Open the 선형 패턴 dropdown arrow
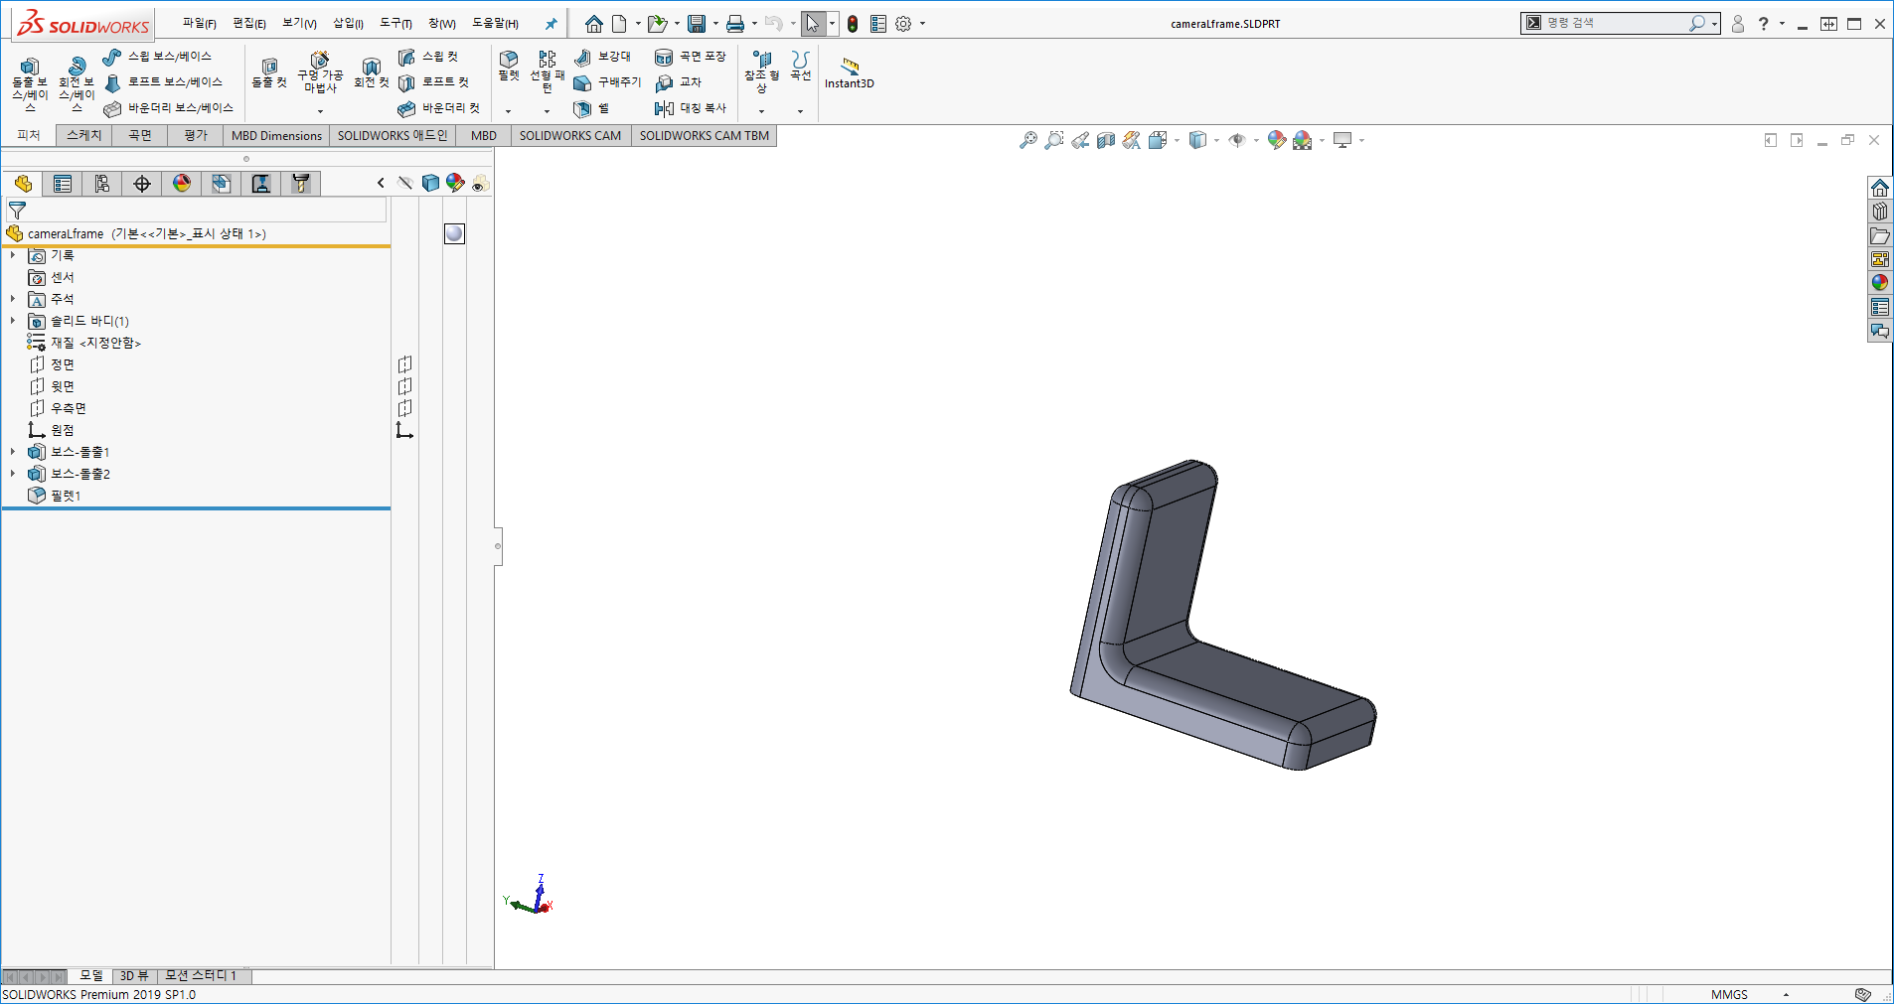Screen dimensions: 1894x1004 point(547,111)
